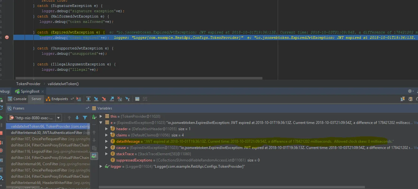Click the magnifier icon in debug toolbar right
The image size is (418, 189).
tap(411, 99)
